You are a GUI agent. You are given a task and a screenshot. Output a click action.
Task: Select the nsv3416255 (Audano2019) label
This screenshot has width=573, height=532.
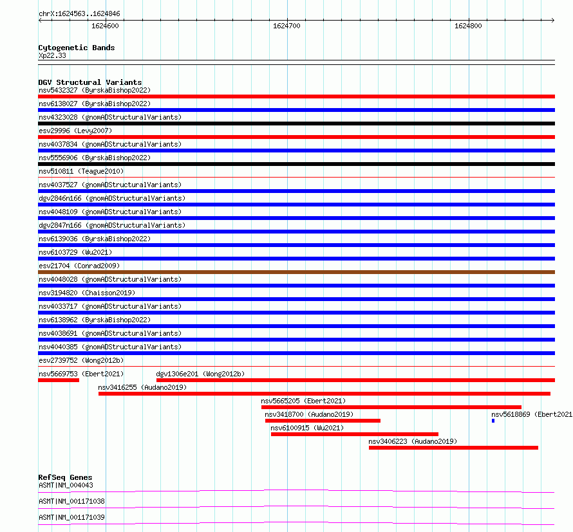tap(142, 387)
